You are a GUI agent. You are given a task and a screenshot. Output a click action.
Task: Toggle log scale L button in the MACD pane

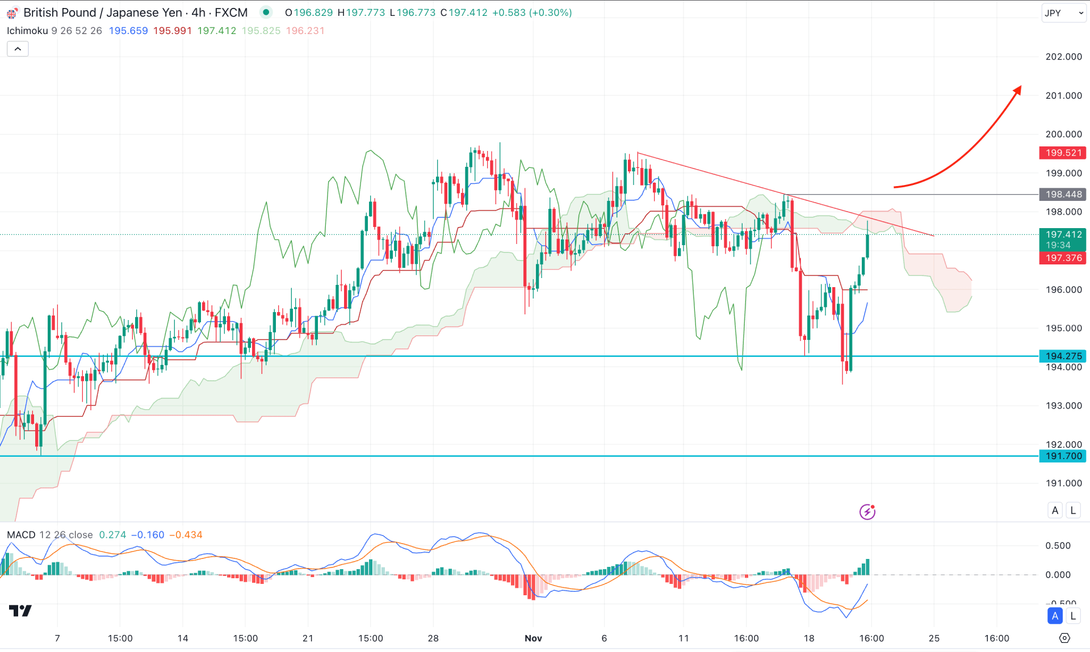1073,616
